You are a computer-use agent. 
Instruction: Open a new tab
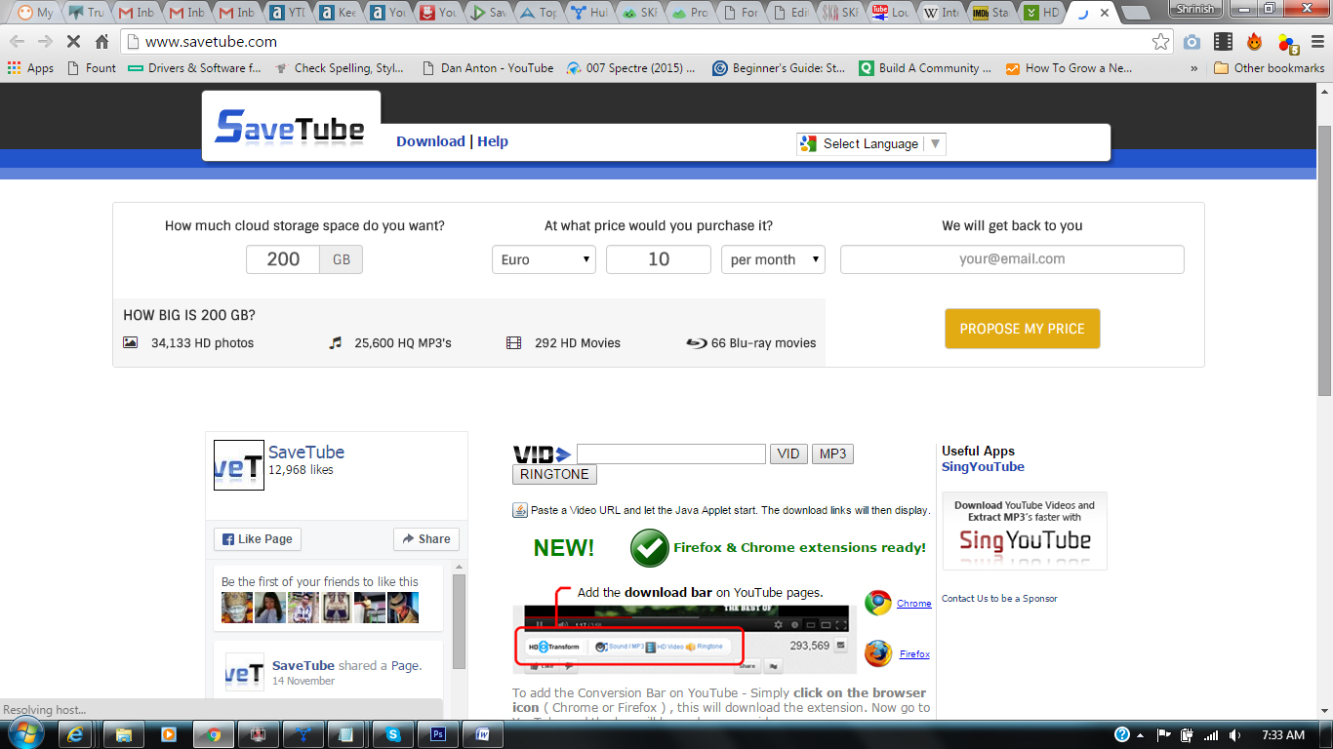1134,13
